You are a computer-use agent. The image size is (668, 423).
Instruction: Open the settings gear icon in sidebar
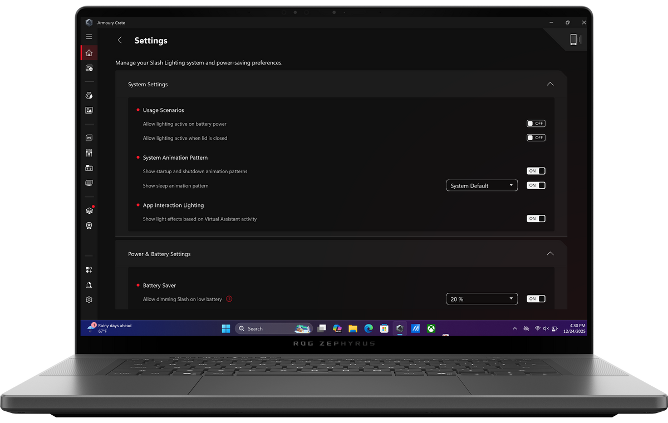[89, 299]
